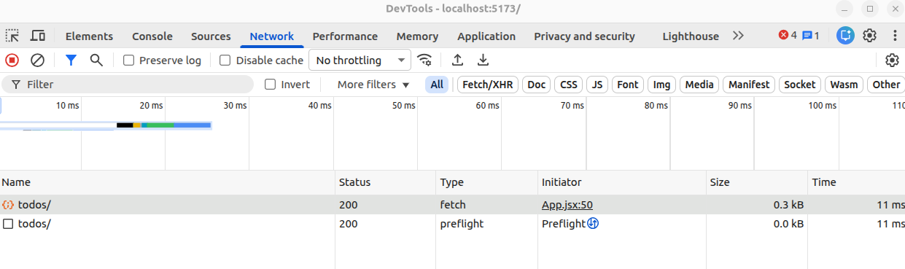Click the preflight link icon
Image resolution: width=905 pixels, height=269 pixels.
click(x=593, y=224)
